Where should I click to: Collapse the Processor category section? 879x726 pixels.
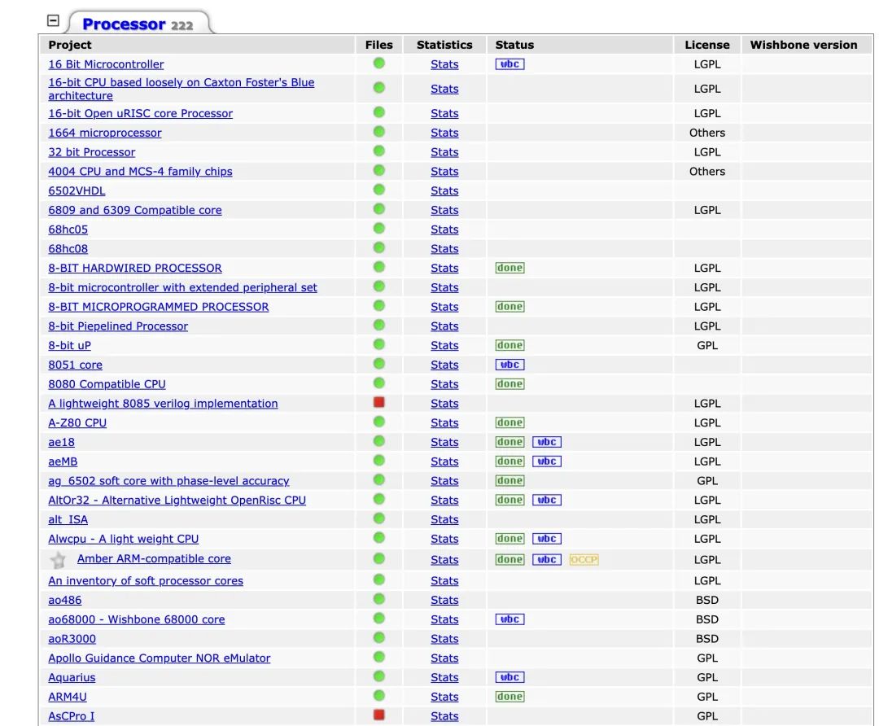(x=53, y=20)
